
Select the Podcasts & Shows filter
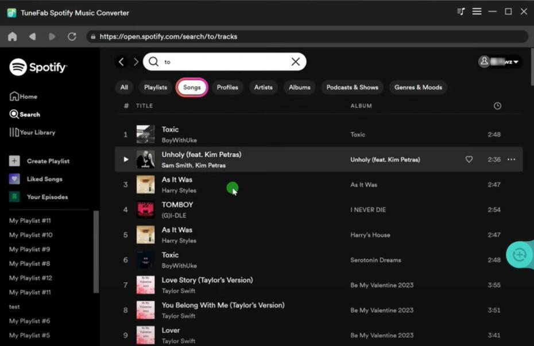(x=352, y=87)
